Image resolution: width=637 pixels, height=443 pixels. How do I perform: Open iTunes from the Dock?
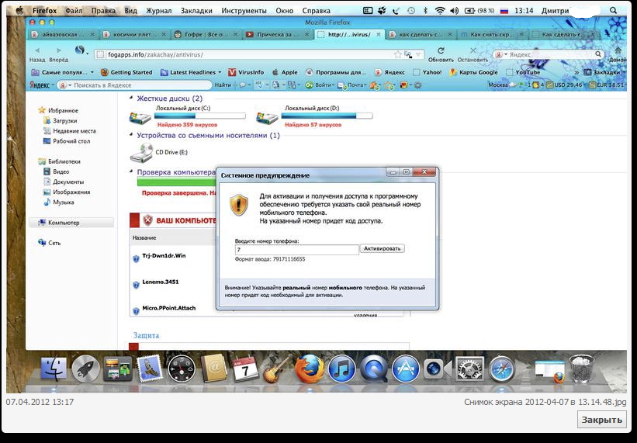click(341, 369)
